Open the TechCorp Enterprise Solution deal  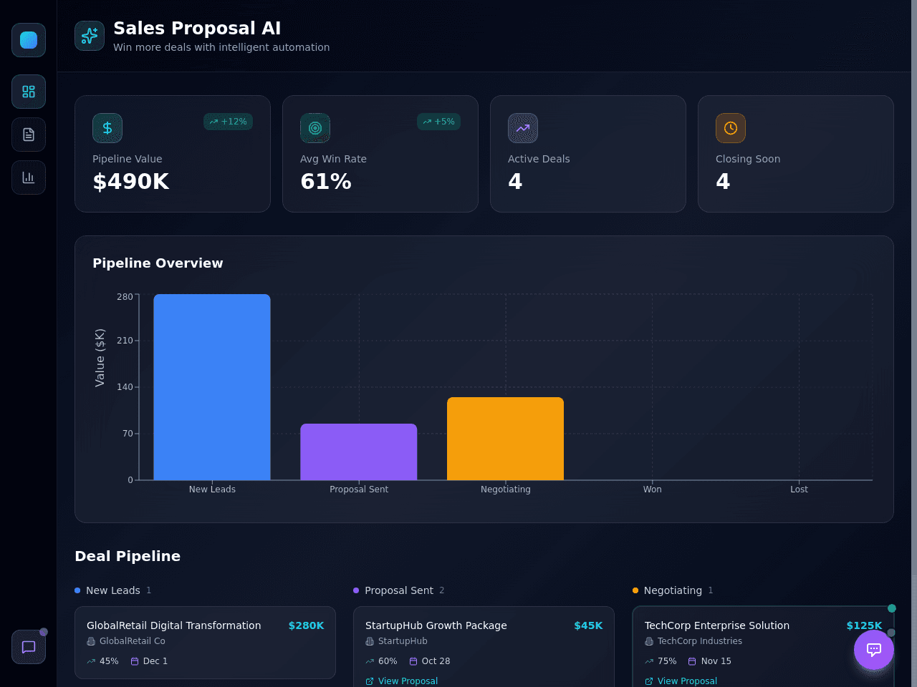pyautogui.click(x=763, y=647)
